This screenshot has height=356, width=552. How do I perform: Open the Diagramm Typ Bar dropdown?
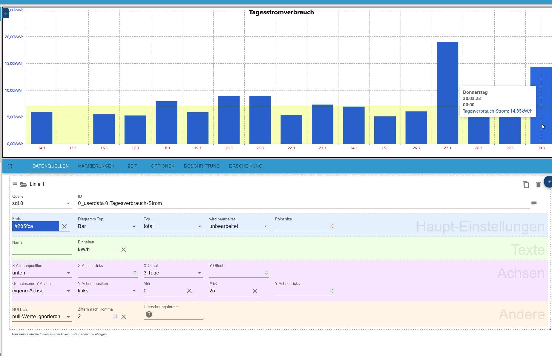108,226
